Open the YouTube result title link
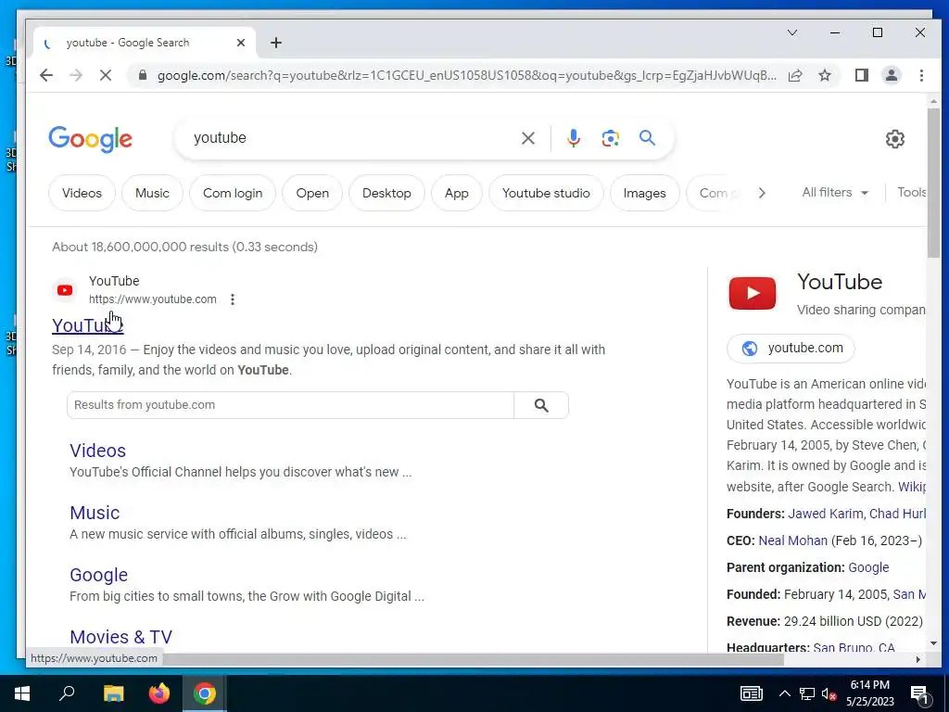Screen dimensions: 949x712 (88, 325)
